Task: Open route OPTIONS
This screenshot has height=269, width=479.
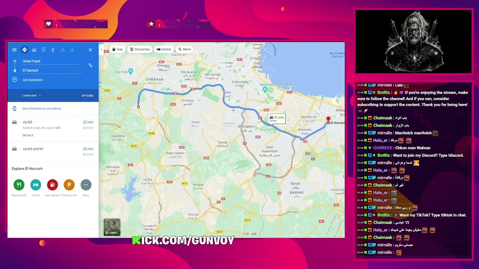Action: [x=88, y=96]
